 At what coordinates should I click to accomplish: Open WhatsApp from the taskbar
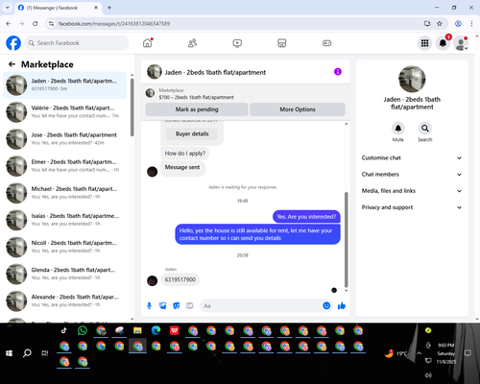pyautogui.click(x=83, y=330)
